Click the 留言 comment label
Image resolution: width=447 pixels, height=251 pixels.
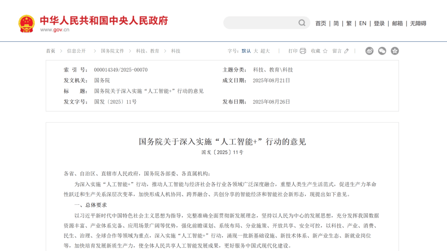tap(337, 51)
